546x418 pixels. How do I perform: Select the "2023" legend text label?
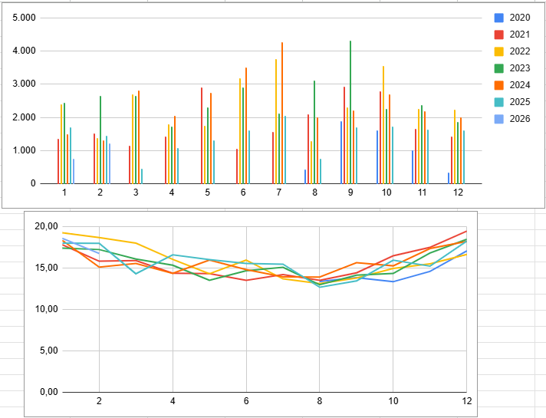pyautogui.click(x=519, y=68)
